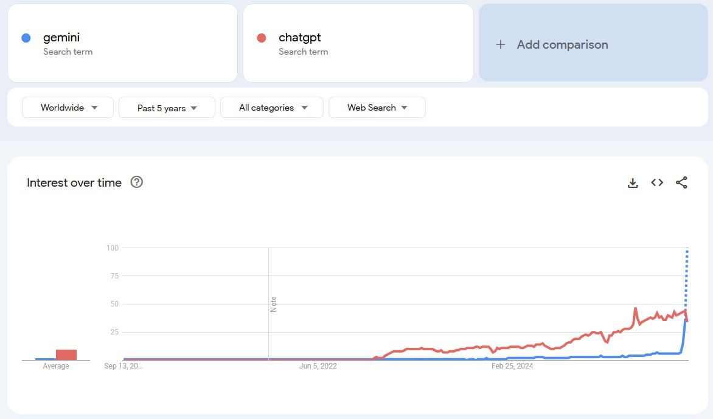
Task: Click the plus icon in Add comparison
Action: [x=501, y=44]
